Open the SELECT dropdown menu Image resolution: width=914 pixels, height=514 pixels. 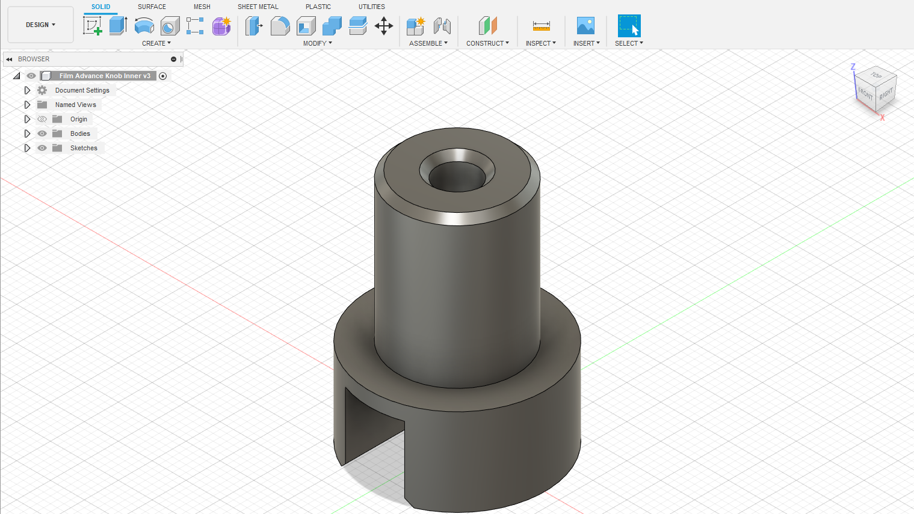click(x=629, y=43)
